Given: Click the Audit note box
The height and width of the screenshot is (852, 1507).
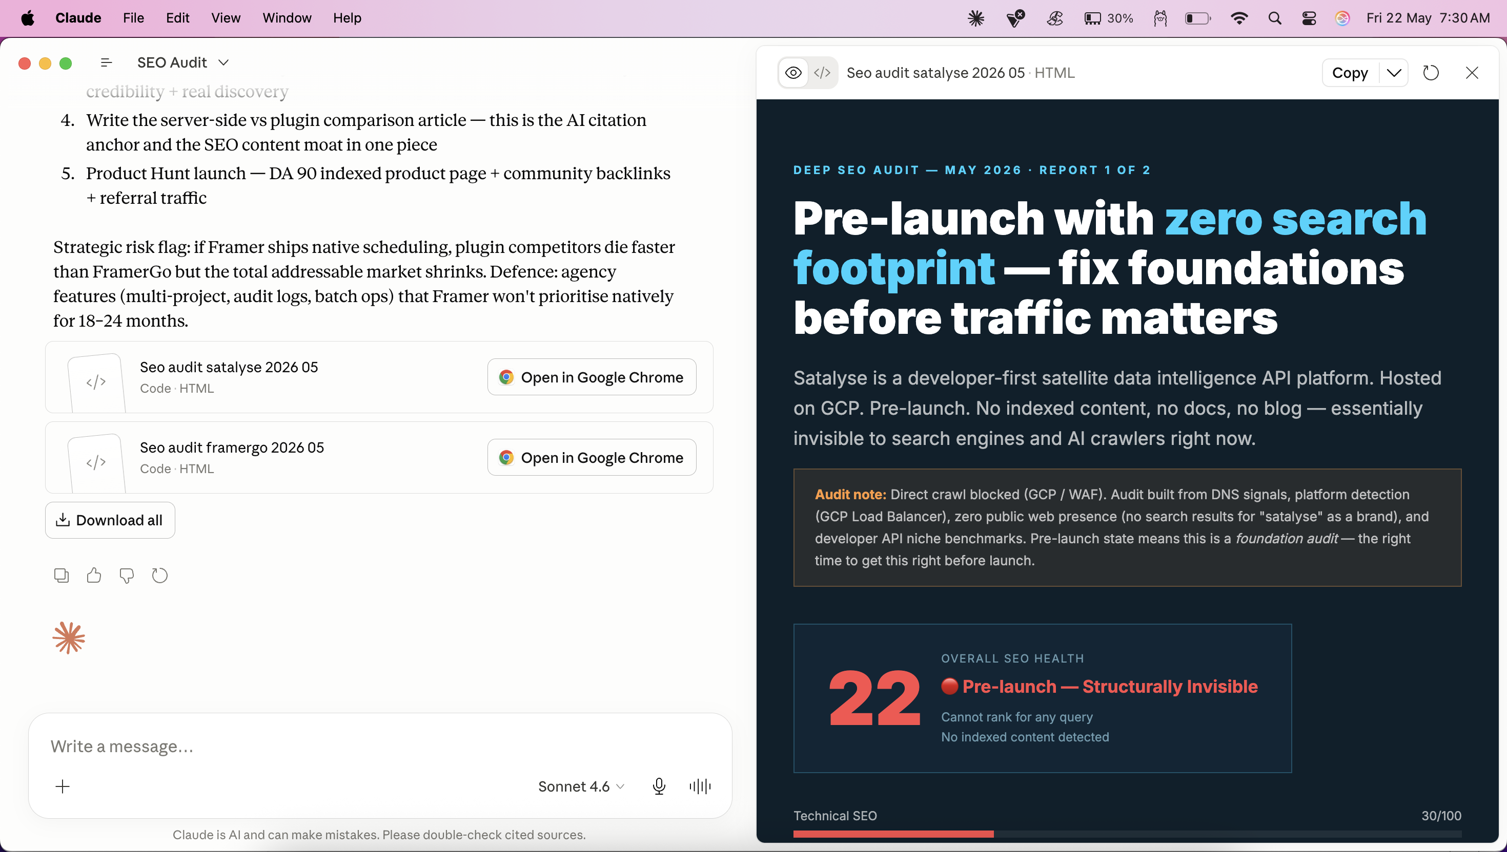Looking at the screenshot, I should coord(1127,527).
